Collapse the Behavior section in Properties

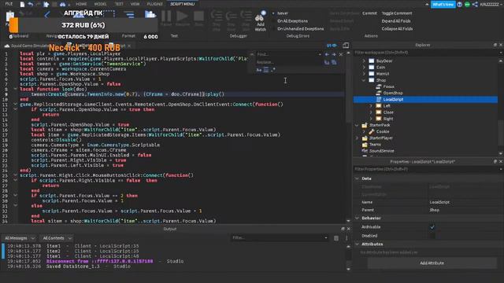coord(357,219)
